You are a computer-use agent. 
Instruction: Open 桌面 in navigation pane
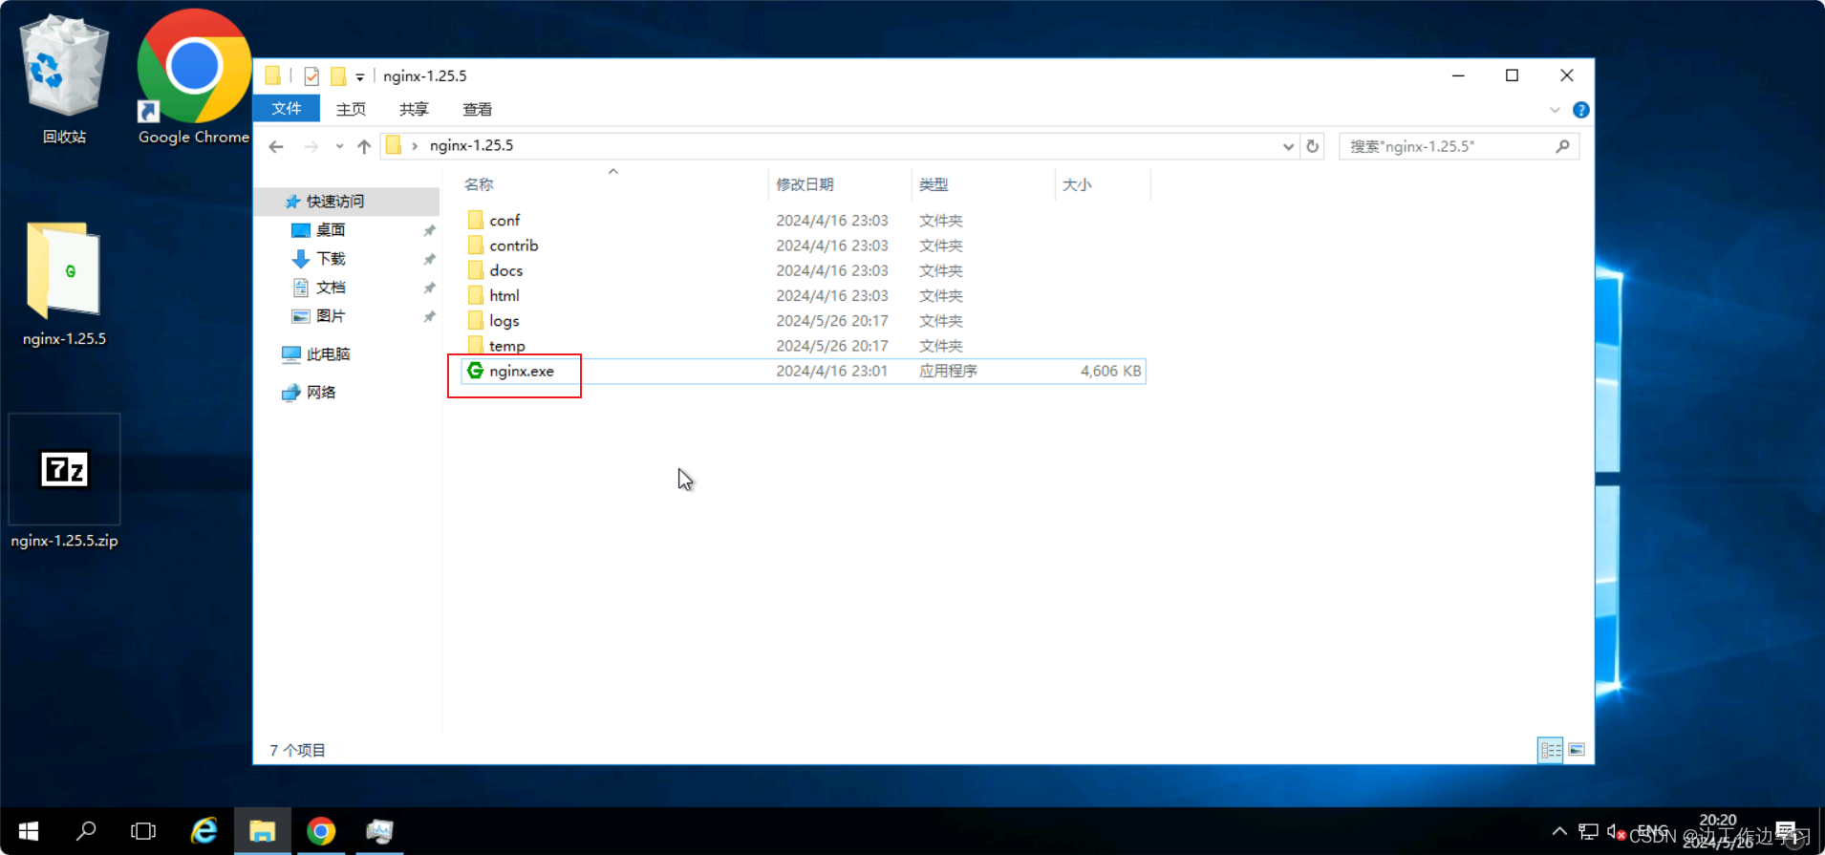[x=331, y=230]
